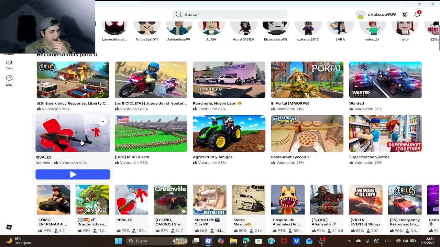Click the Buscar search field in Roblox
Screen dimensions: 440x247
[230, 14]
